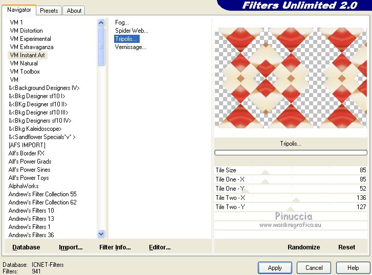Select the Fog... filter

pos(122,22)
